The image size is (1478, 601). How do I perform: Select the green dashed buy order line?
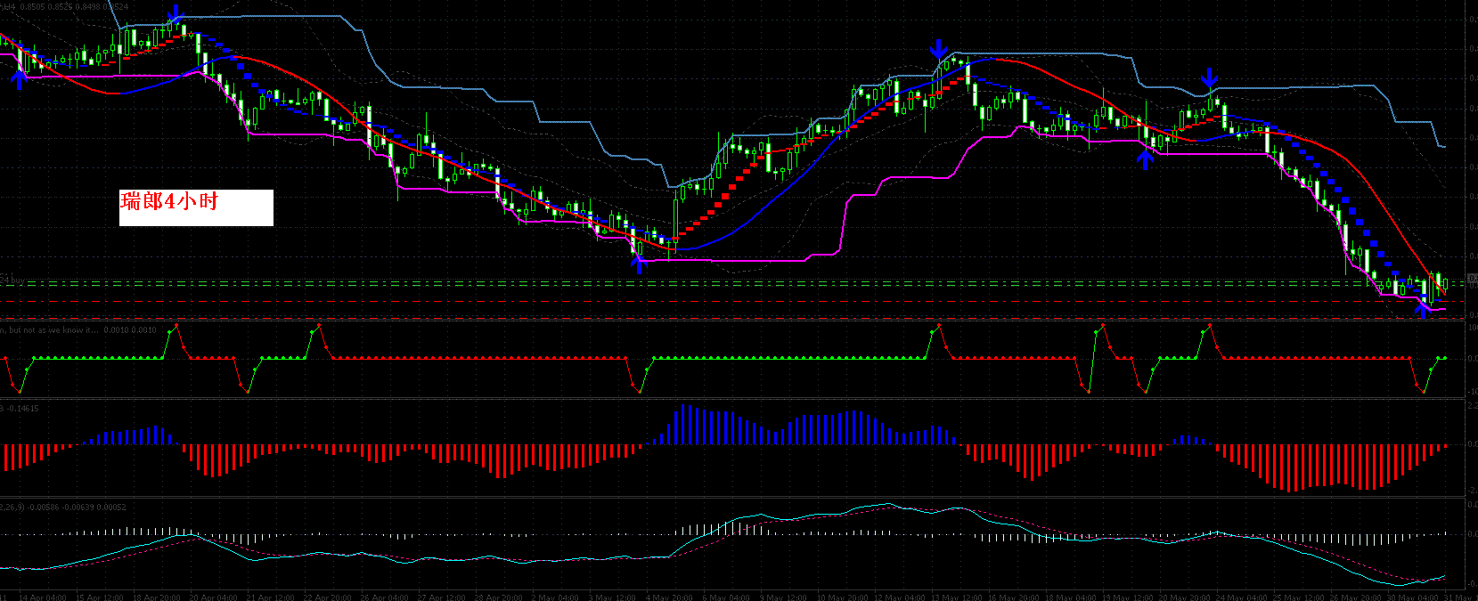[732, 286]
